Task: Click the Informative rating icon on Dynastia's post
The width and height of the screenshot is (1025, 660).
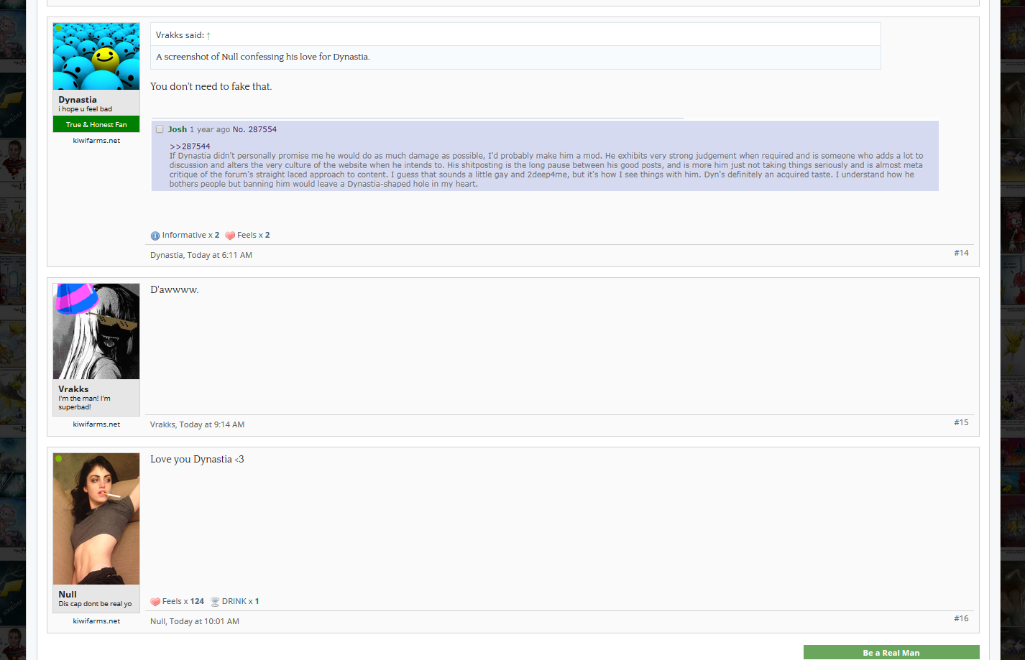Action: pos(155,236)
